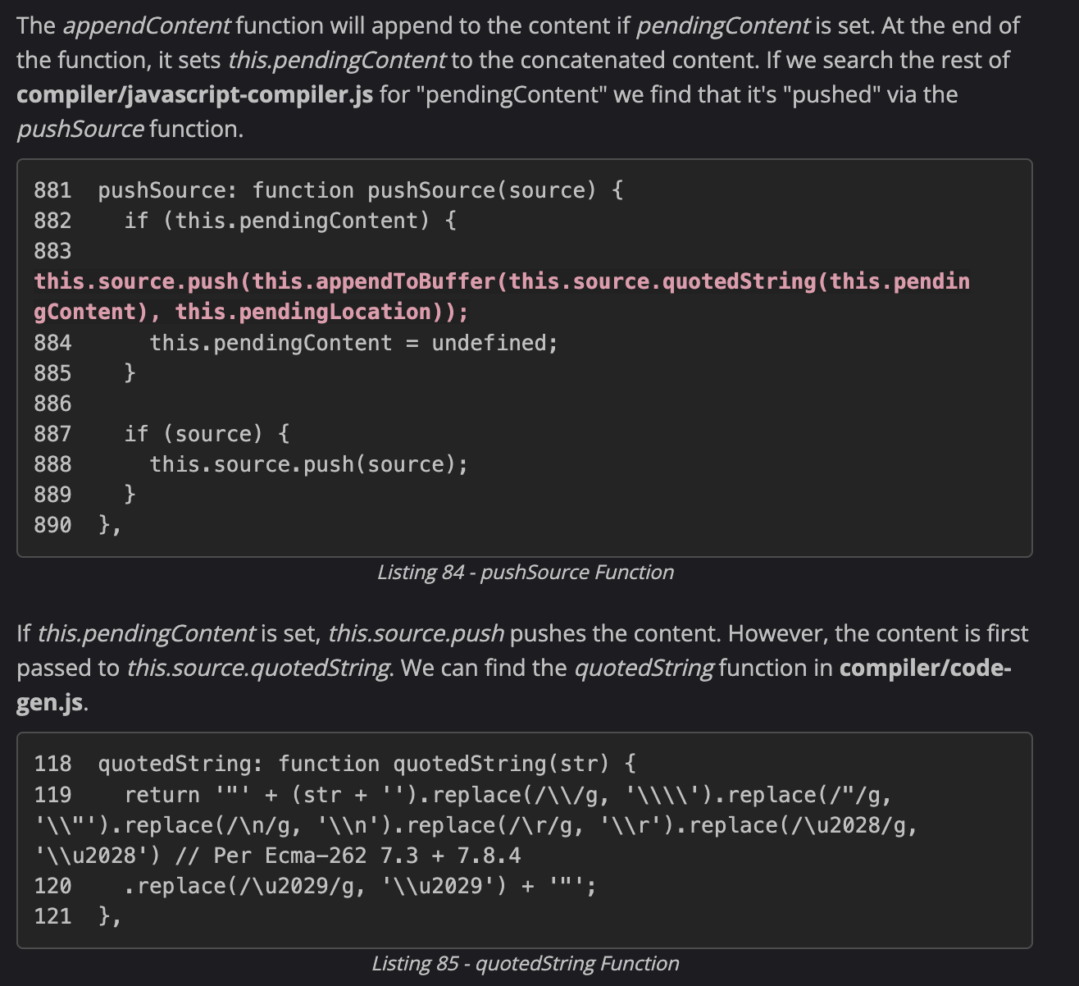Click bold text 'compiler/code-gen.js'

[514, 685]
